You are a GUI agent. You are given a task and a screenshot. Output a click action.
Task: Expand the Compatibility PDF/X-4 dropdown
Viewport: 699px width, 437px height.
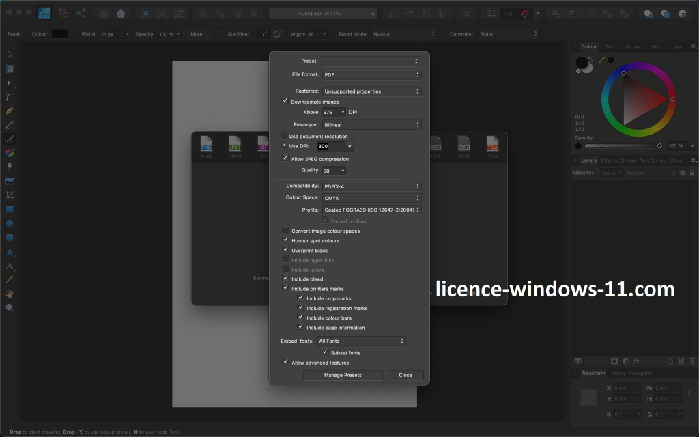point(371,186)
